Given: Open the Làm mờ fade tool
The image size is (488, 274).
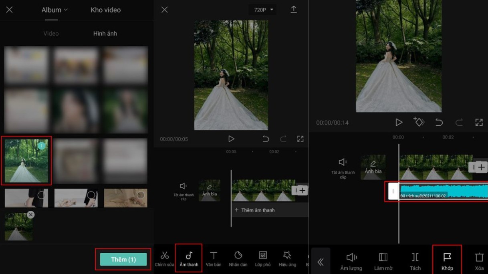Looking at the screenshot, I should (383, 260).
